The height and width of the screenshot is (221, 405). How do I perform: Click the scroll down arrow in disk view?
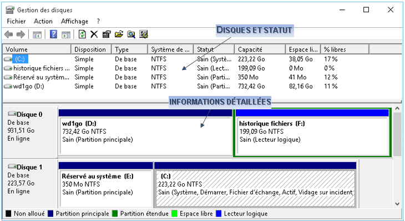click(x=397, y=204)
